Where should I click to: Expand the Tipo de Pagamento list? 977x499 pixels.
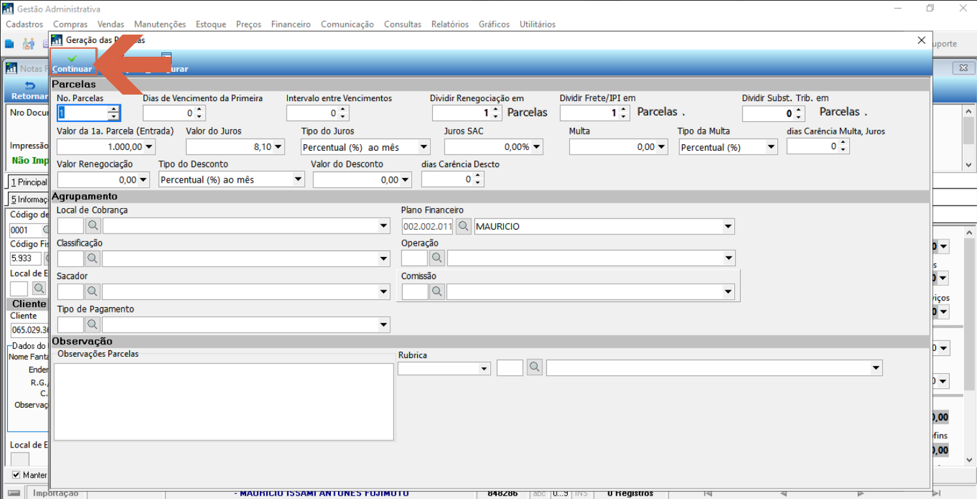coord(384,325)
